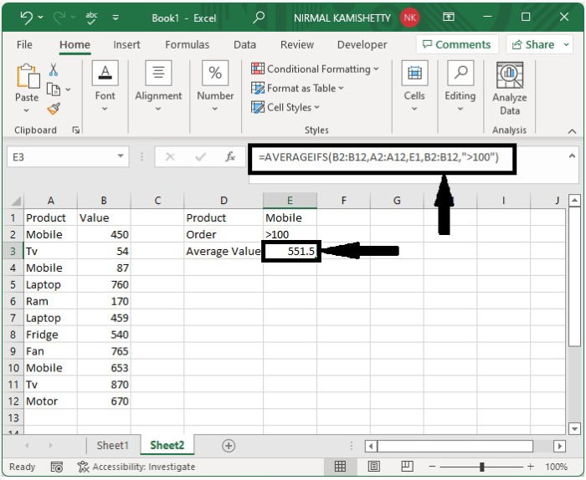Switch to the Developer tab
This screenshot has width=586, height=480.
pos(362,45)
